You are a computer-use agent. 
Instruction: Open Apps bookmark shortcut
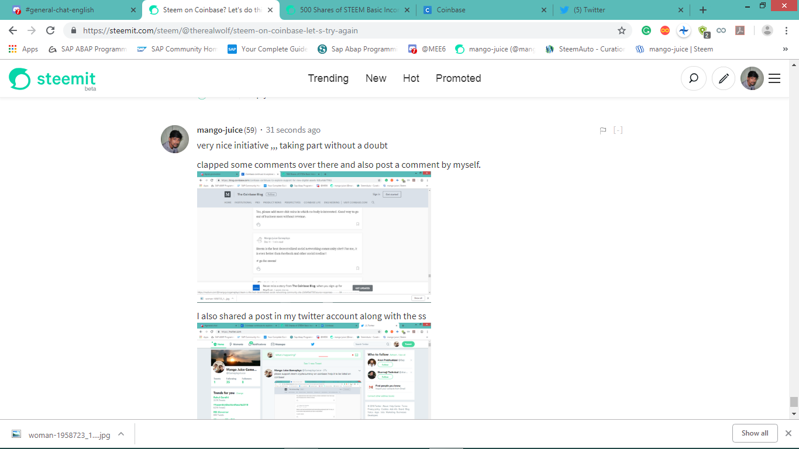24,49
